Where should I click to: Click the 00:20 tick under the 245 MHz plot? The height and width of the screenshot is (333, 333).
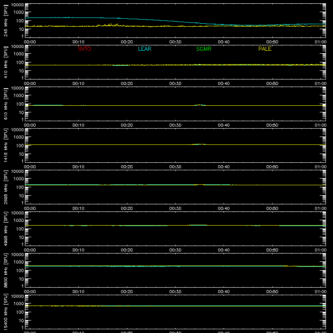click(127, 42)
